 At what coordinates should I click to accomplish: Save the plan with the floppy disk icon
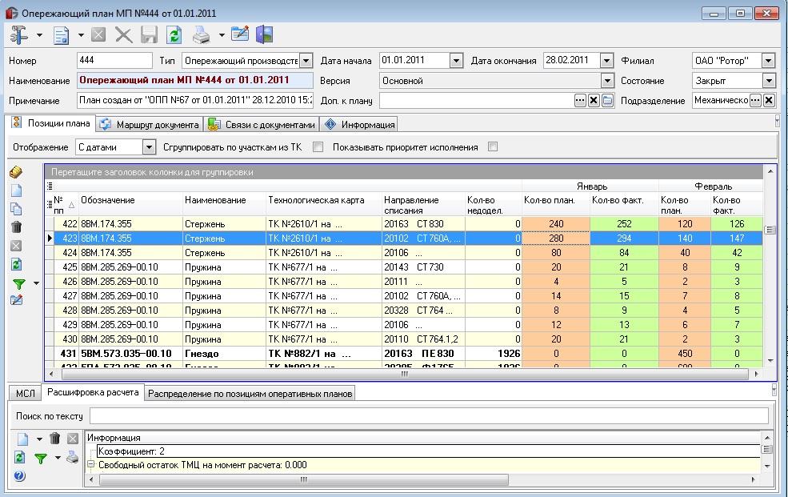149,35
